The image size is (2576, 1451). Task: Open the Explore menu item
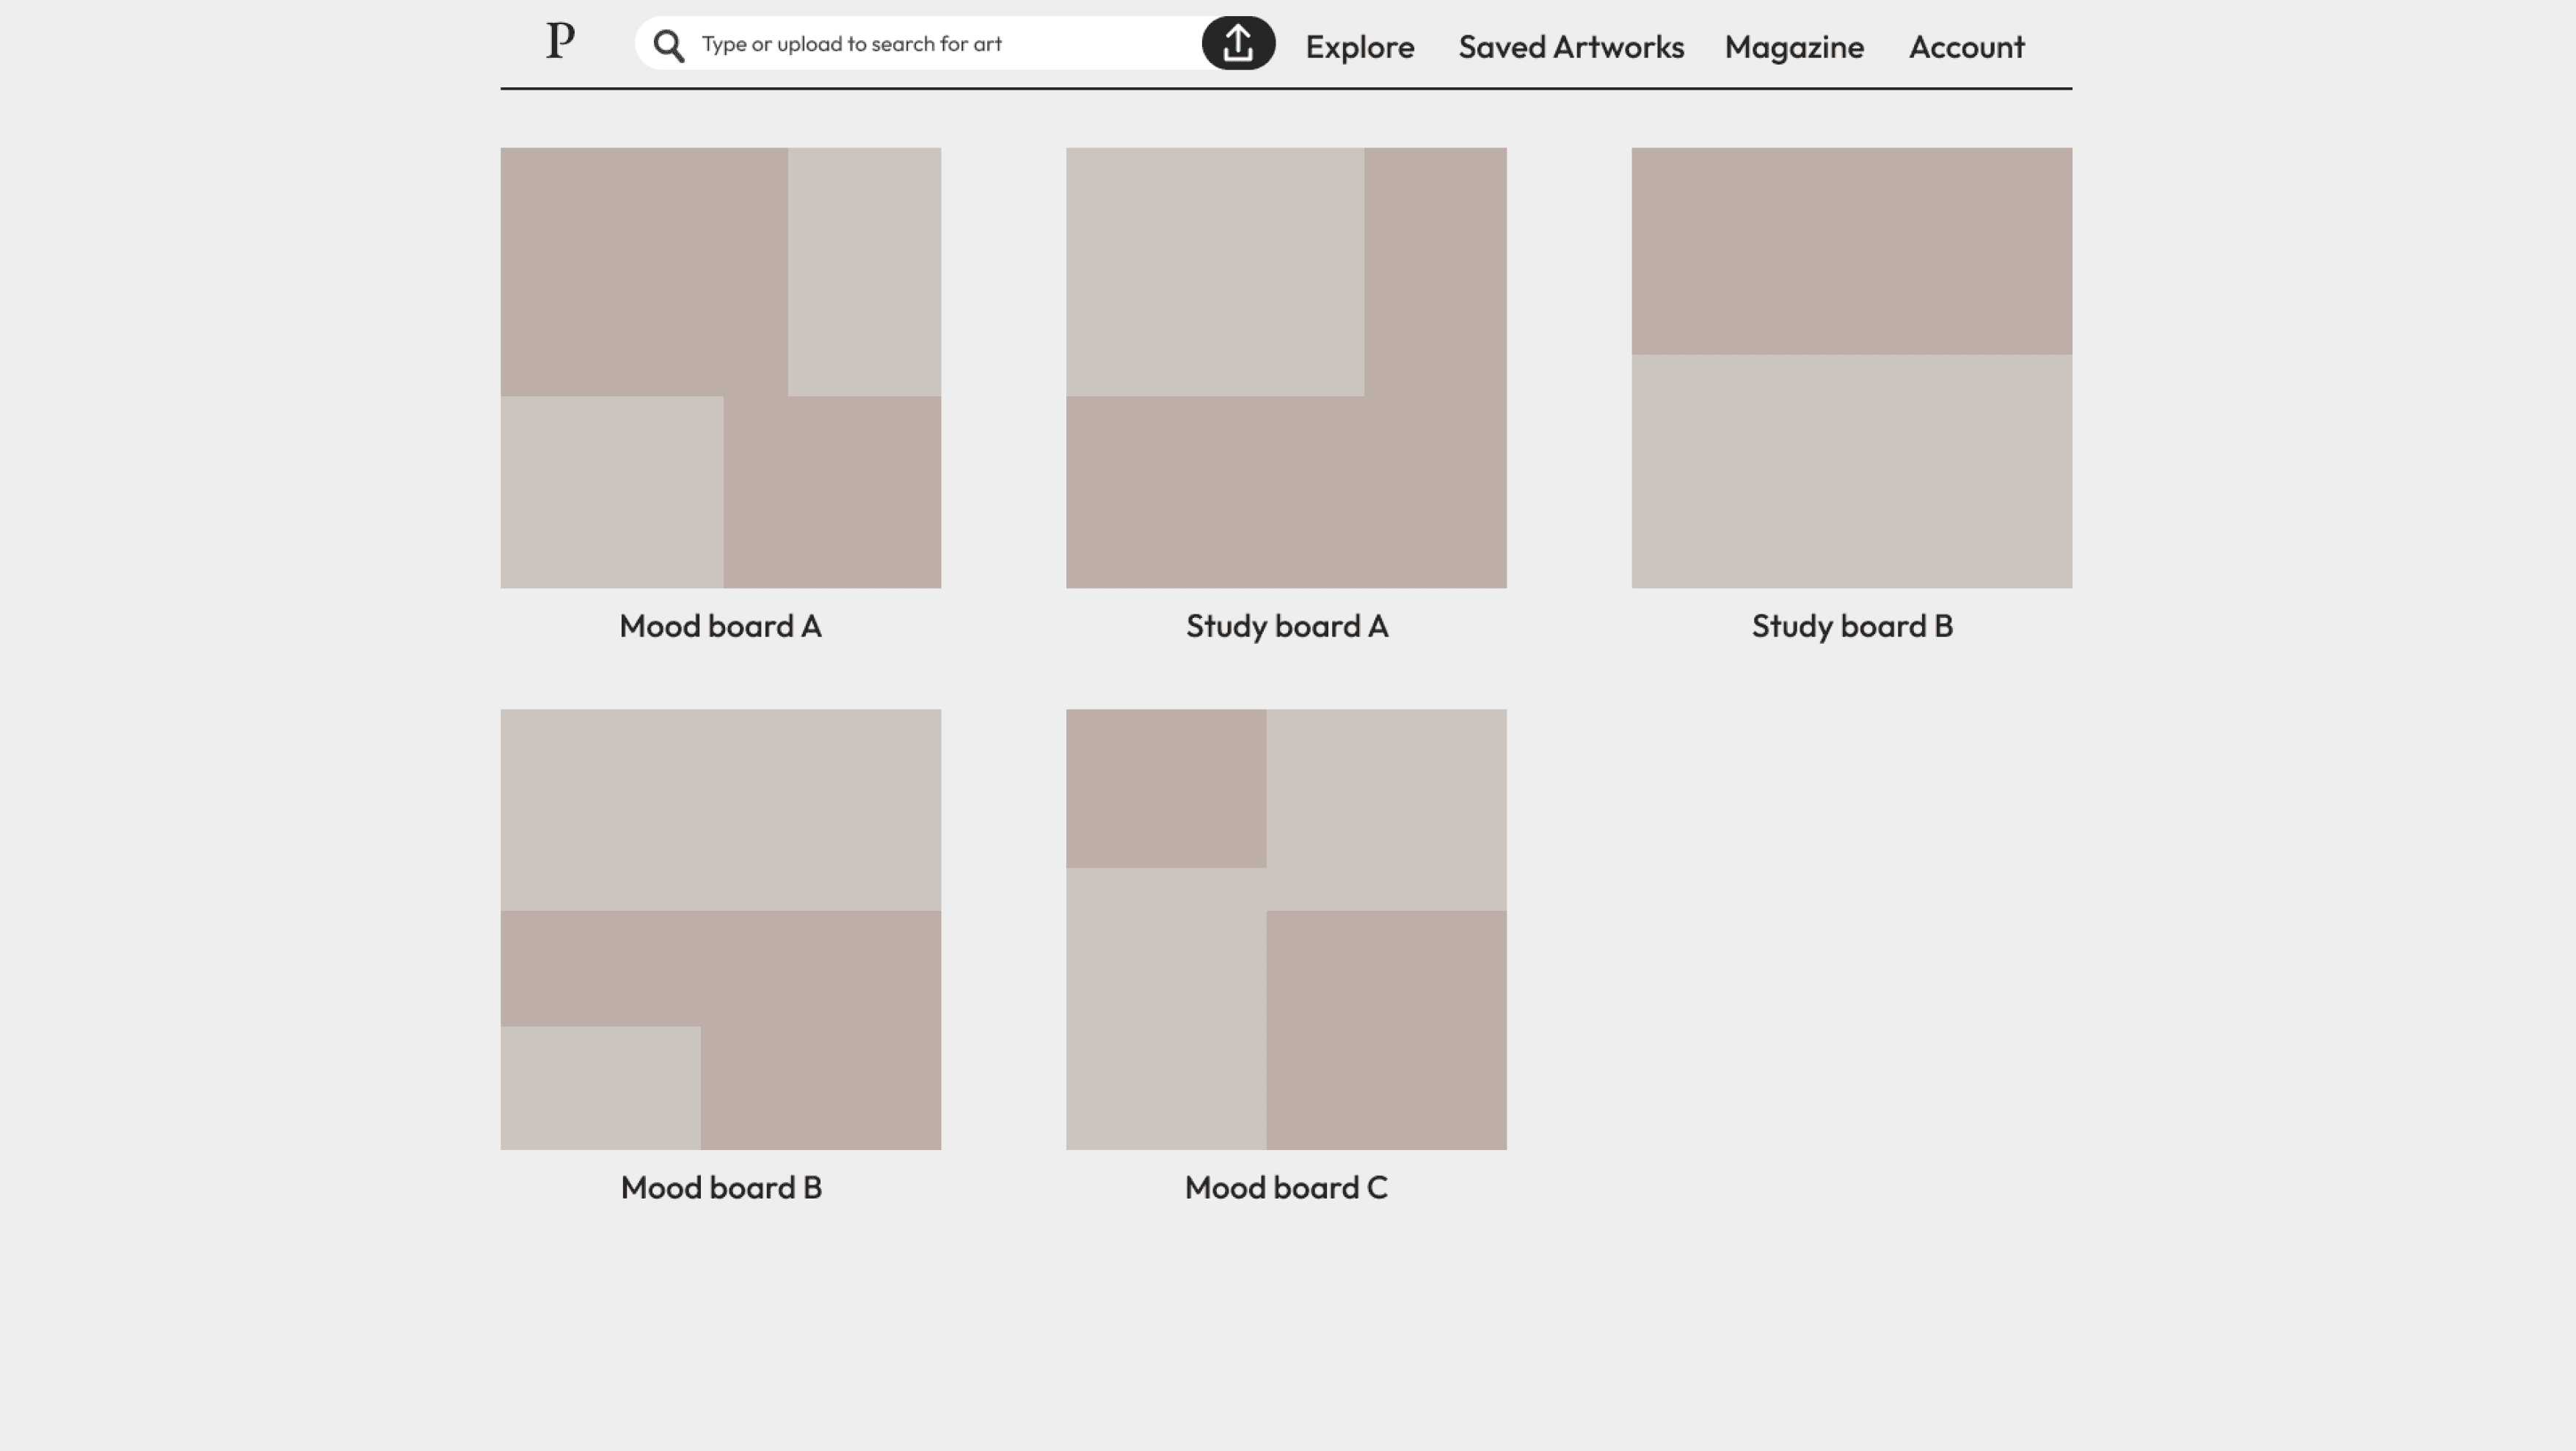point(1359,47)
